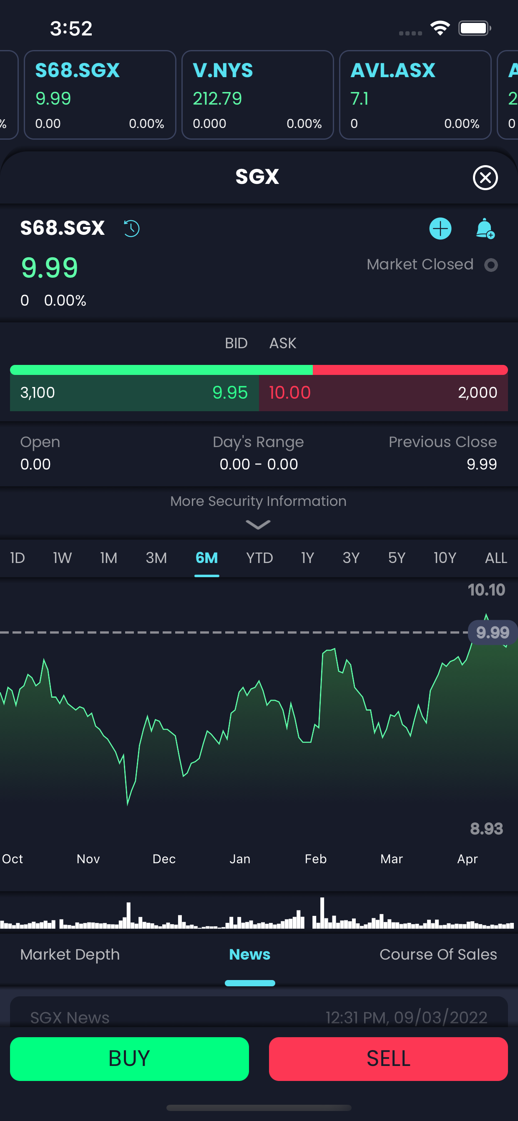Viewport: 518px width, 1121px height.
Task: Tap the Day's Range value 0.00 - 0.00
Action: 259,464
